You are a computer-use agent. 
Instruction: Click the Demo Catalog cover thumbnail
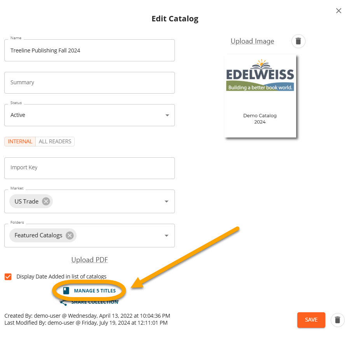[260, 96]
